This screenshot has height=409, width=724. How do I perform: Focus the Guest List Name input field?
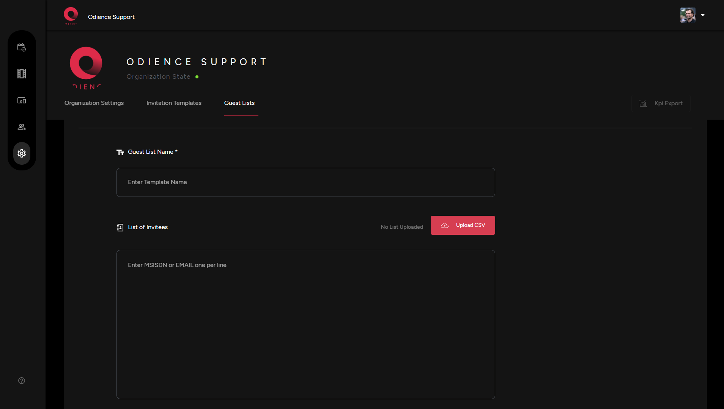pos(305,182)
